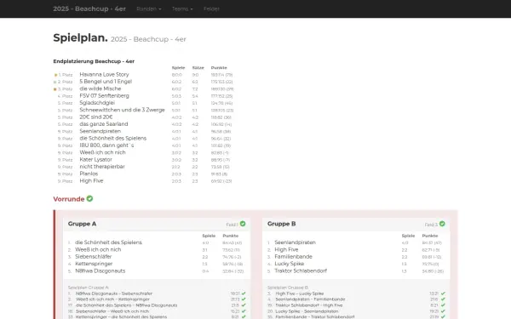The height and width of the screenshot is (319, 511).
Task: Open the Runden dropdown in the navbar
Action: coord(149,9)
